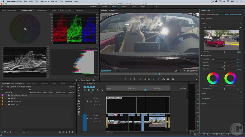245x137 pixels.
Task: Toggle Vignette section enable checkbox
Action: (240, 104)
